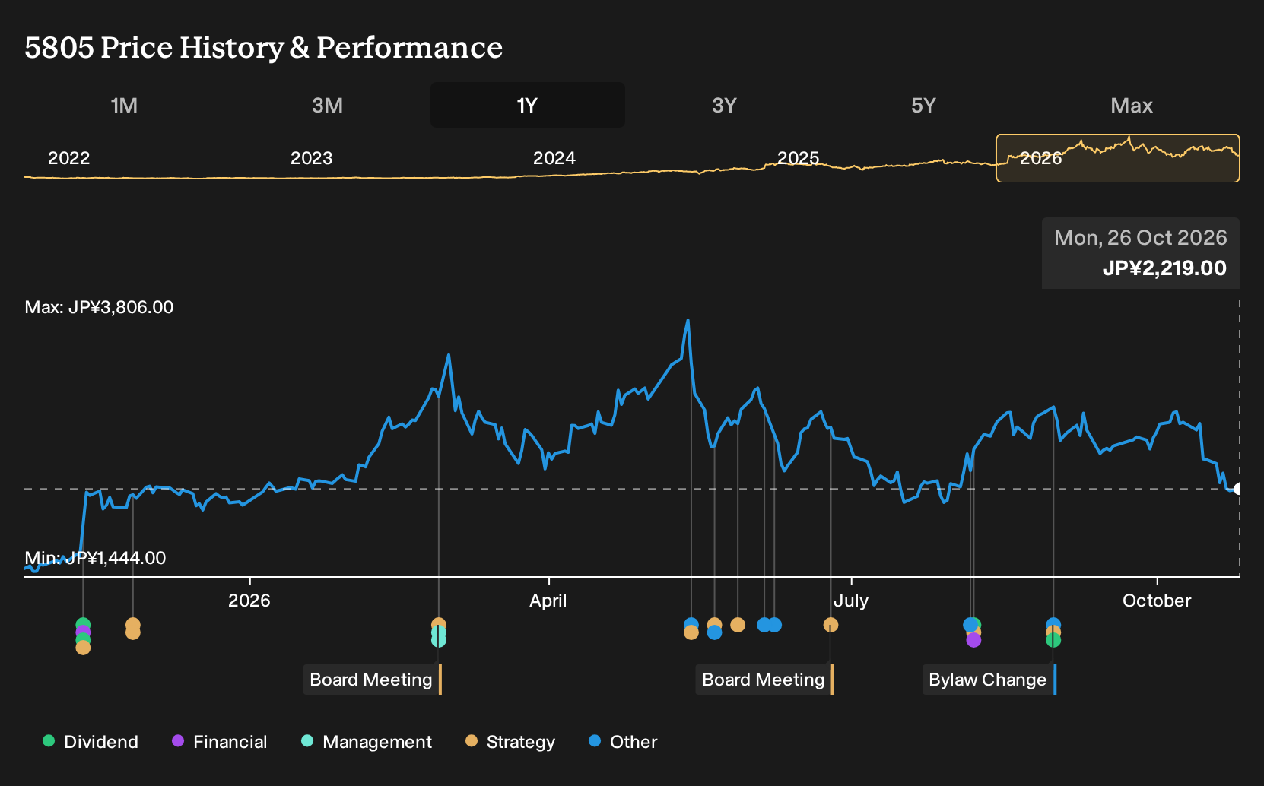
Task: Click the 2026 x-axis label on main chart
Action: point(249,601)
